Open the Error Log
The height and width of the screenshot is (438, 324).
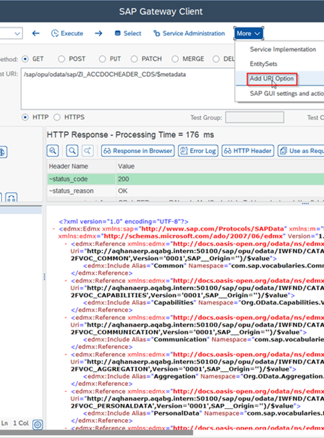(x=198, y=151)
